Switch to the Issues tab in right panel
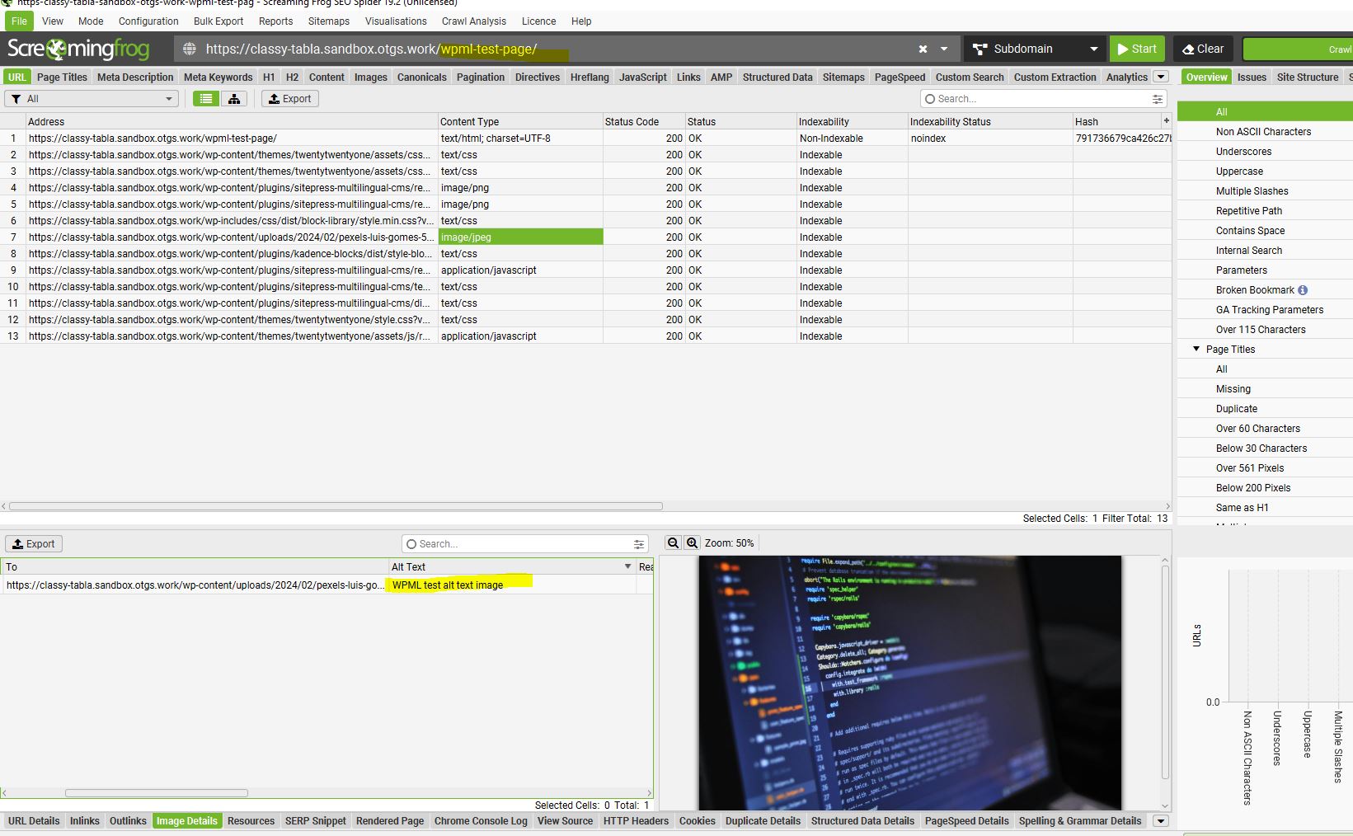The image size is (1353, 836). click(1252, 77)
